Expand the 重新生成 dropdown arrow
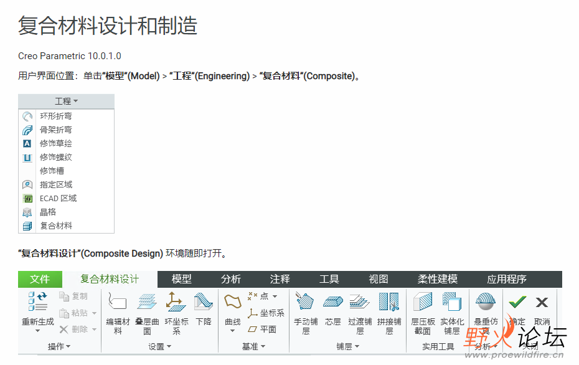 (x=37, y=331)
